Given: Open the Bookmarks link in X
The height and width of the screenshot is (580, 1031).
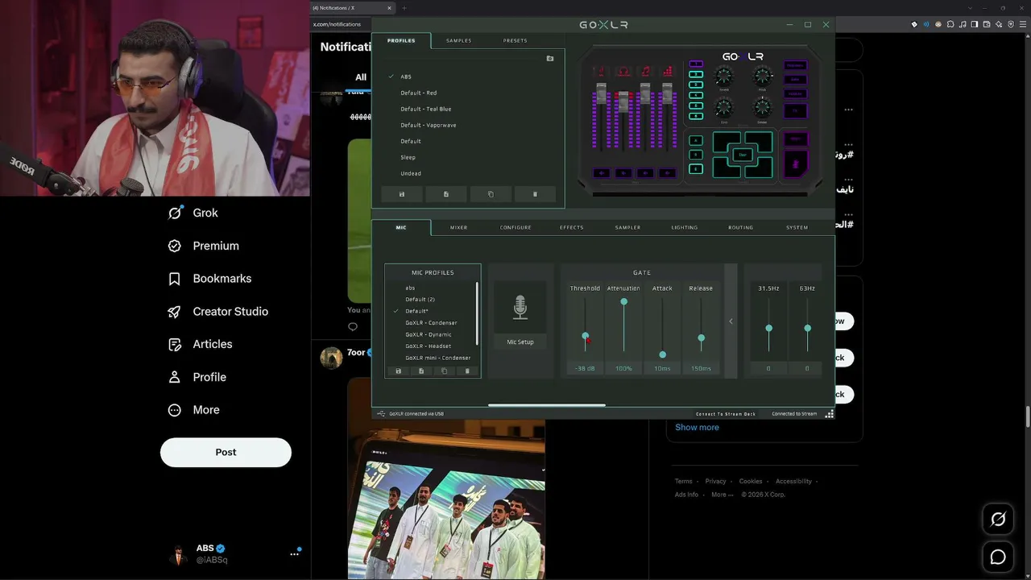Looking at the screenshot, I should 209,279.
